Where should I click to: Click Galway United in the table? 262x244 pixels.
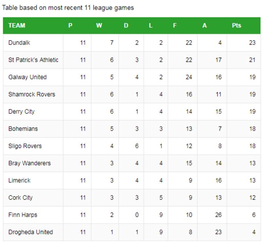coord(28,77)
